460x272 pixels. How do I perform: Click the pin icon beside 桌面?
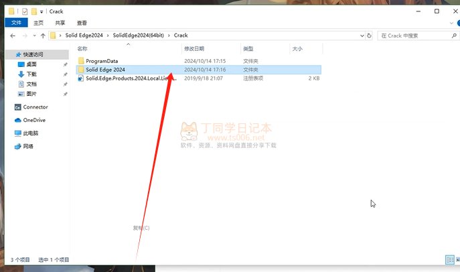(x=65, y=64)
